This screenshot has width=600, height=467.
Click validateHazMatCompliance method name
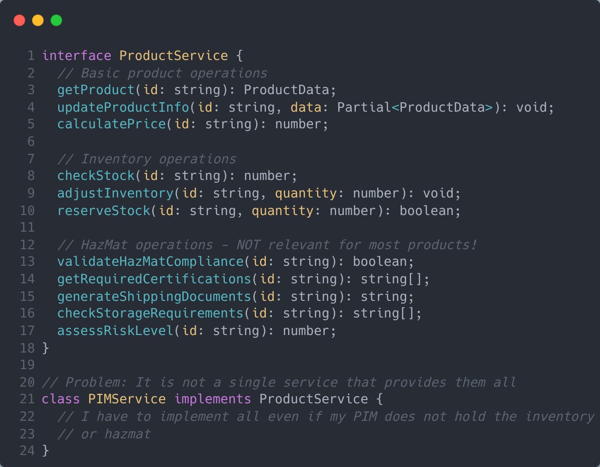[150, 262]
